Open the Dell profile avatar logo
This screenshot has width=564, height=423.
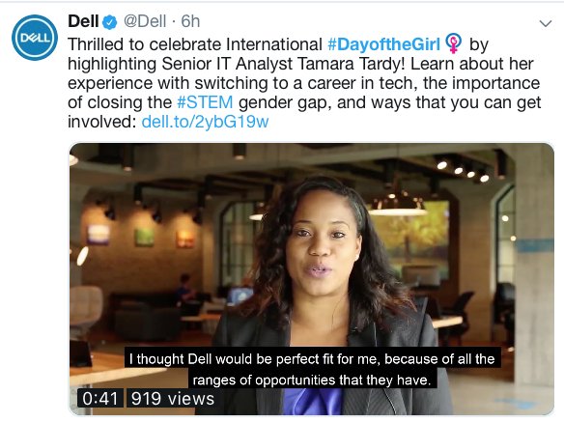click(x=35, y=38)
